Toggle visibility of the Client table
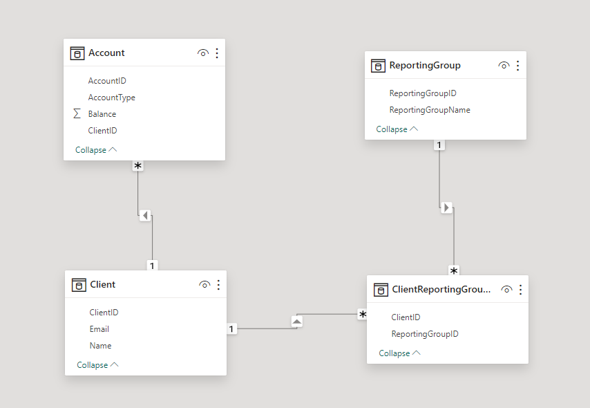The height and width of the screenshot is (408, 590). pyautogui.click(x=204, y=285)
